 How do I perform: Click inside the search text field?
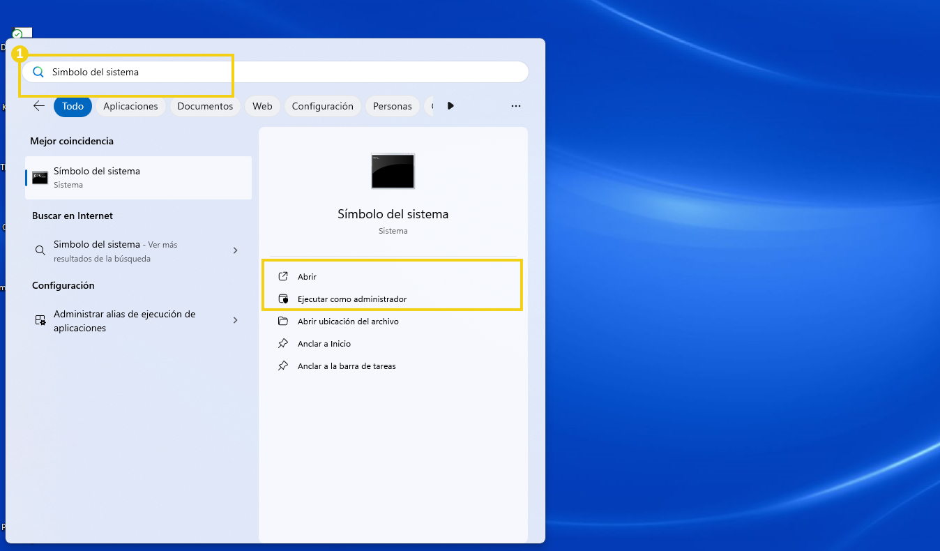tap(279, 72)
